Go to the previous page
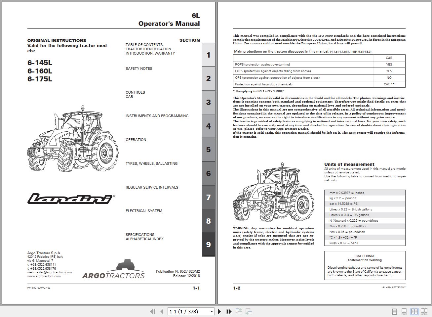 162,311
